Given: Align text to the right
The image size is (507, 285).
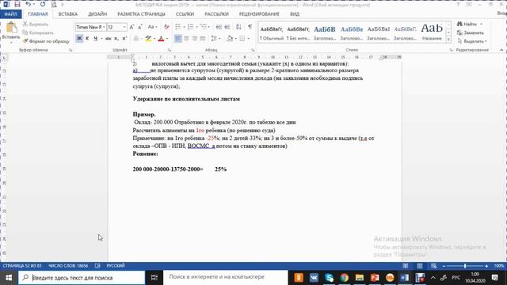Looking at the screenshot, I should point(194,39).
